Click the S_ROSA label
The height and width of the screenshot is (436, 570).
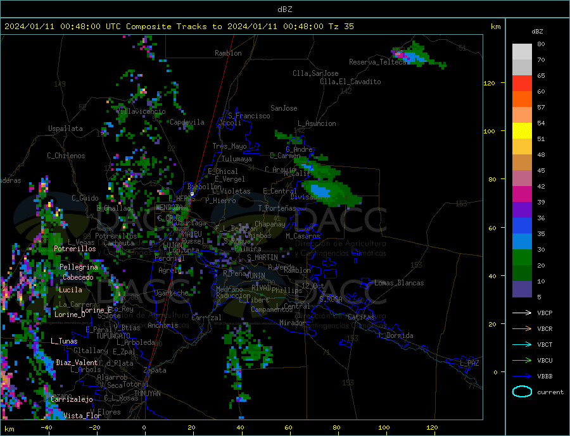331,299
